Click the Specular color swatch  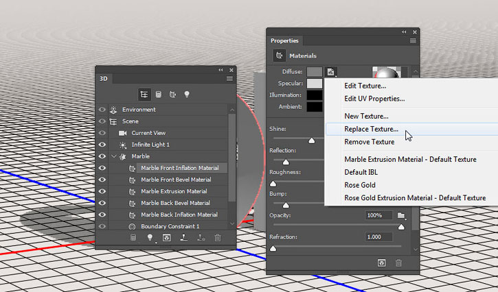(315, 84)
